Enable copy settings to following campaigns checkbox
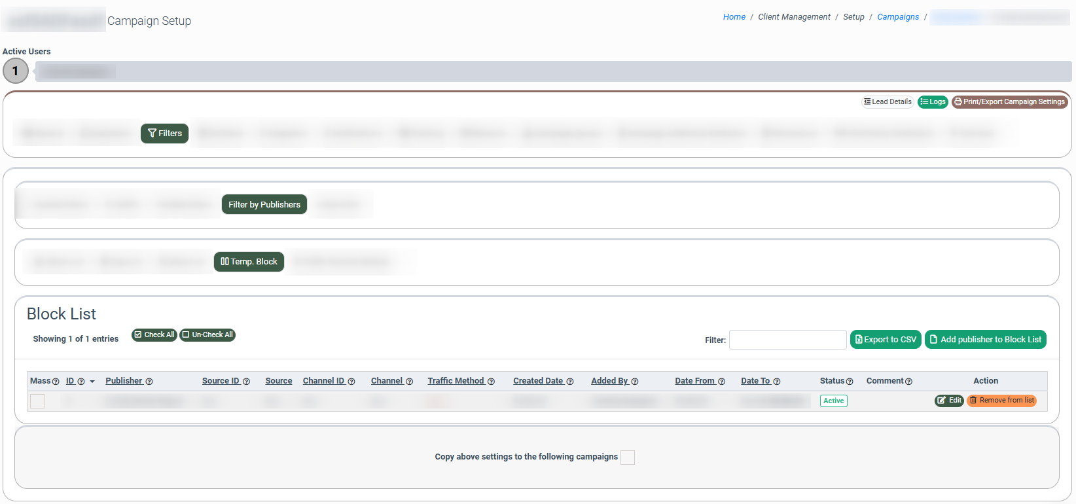Image resolution: width=1076 pixels, height=504 pixels. pyautogui.click(x=627, y=458)
